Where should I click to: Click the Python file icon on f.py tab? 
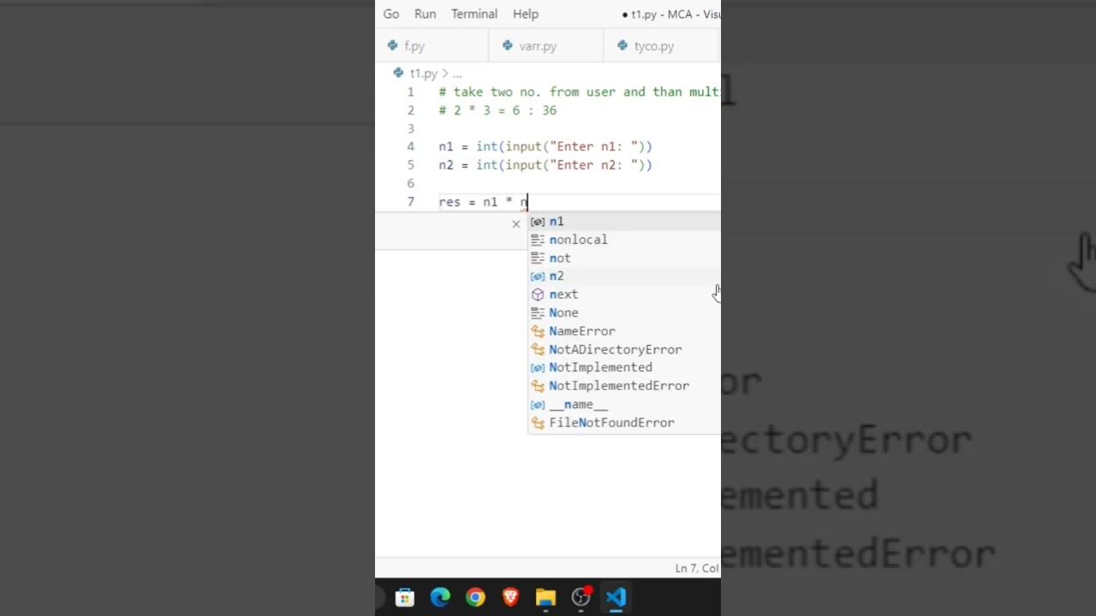point(392,45)
